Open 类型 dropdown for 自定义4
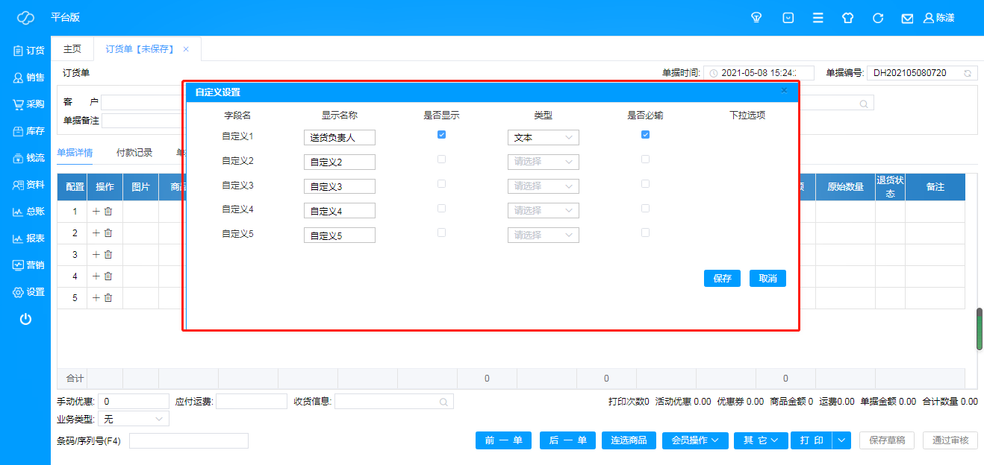Viewport: 984px width, 465px height. pos(543,211)
